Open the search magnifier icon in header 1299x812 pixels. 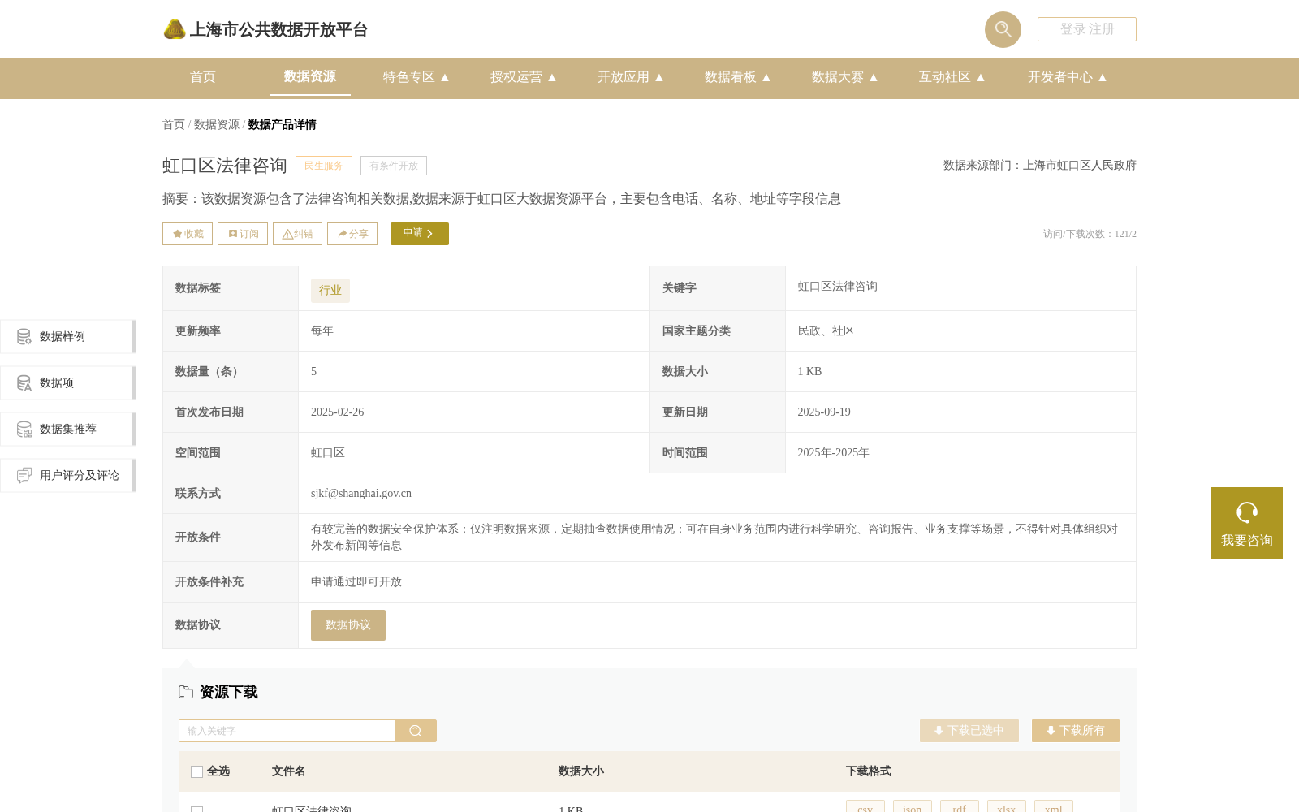(x=1003, y=29)
